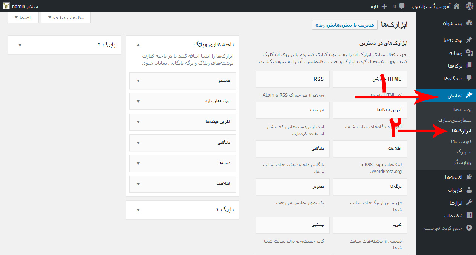Open پوسته‌ها themes submenu

[462, 109]
